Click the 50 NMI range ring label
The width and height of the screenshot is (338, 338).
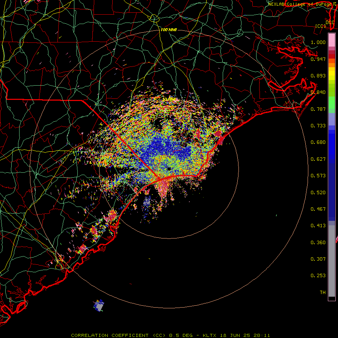(169, 99)
